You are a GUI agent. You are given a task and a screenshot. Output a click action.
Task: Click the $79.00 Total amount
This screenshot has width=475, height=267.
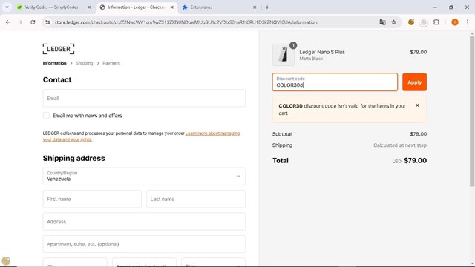pyautogui.click(x=415, y=160)
